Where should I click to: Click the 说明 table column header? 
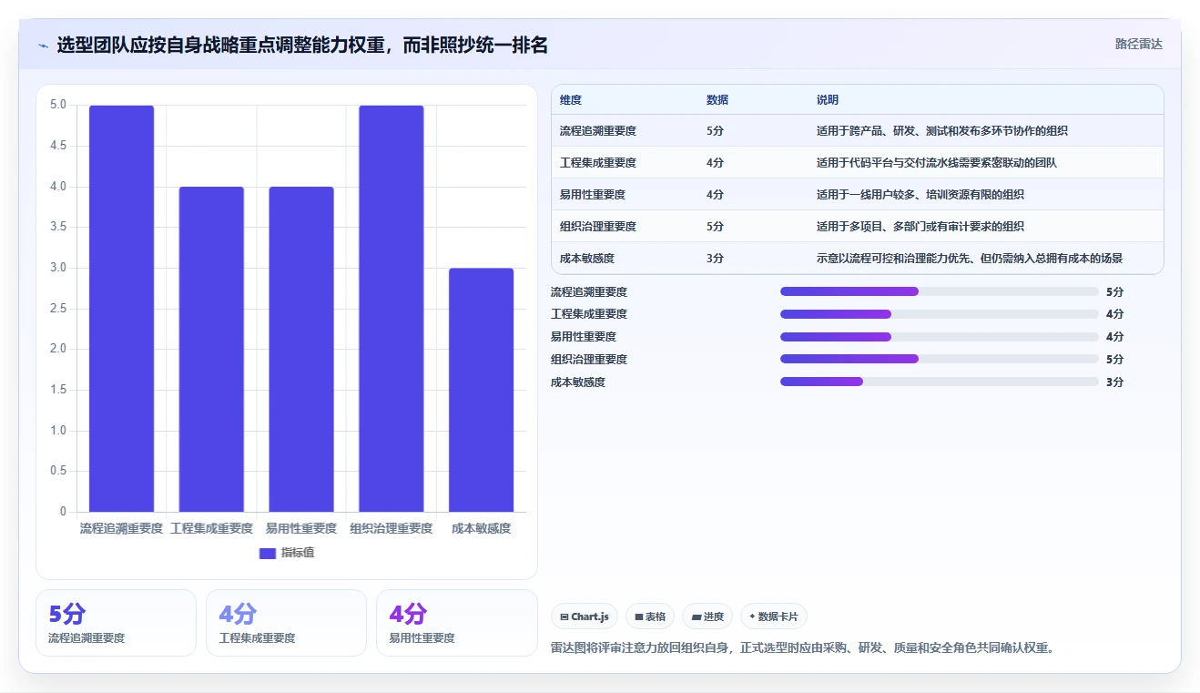click(x=828, y=100)
